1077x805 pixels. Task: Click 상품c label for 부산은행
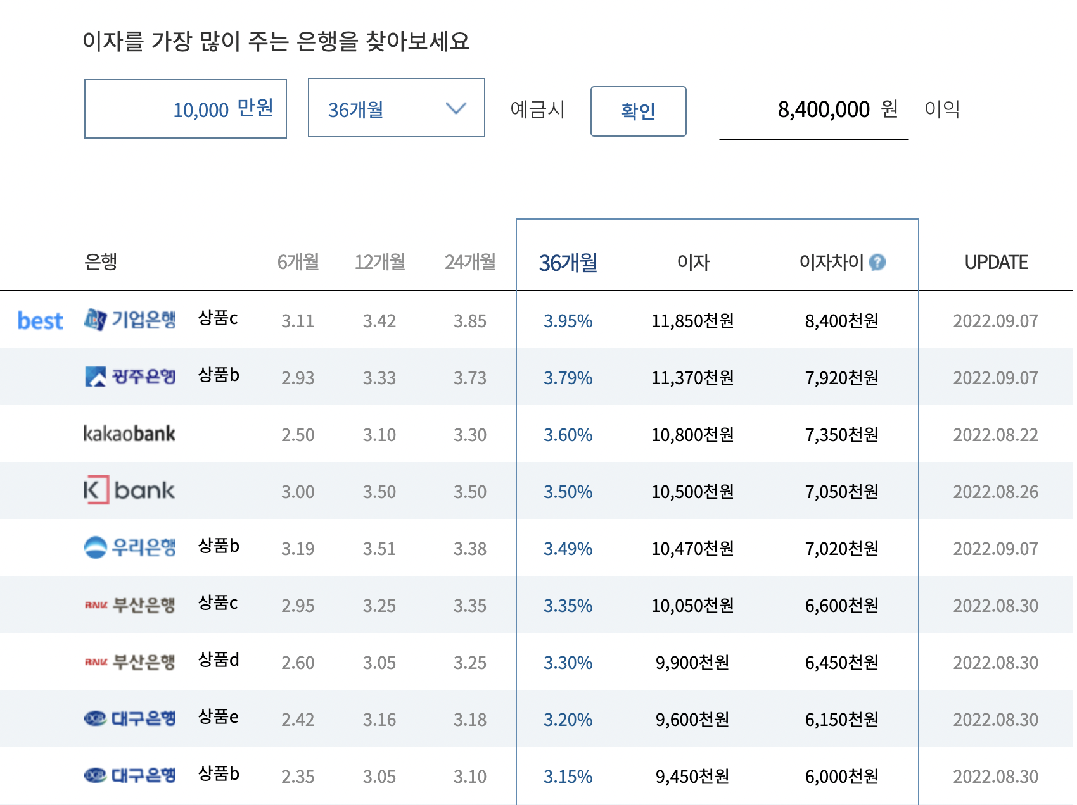pyautogui.click(x=218, y=602)
